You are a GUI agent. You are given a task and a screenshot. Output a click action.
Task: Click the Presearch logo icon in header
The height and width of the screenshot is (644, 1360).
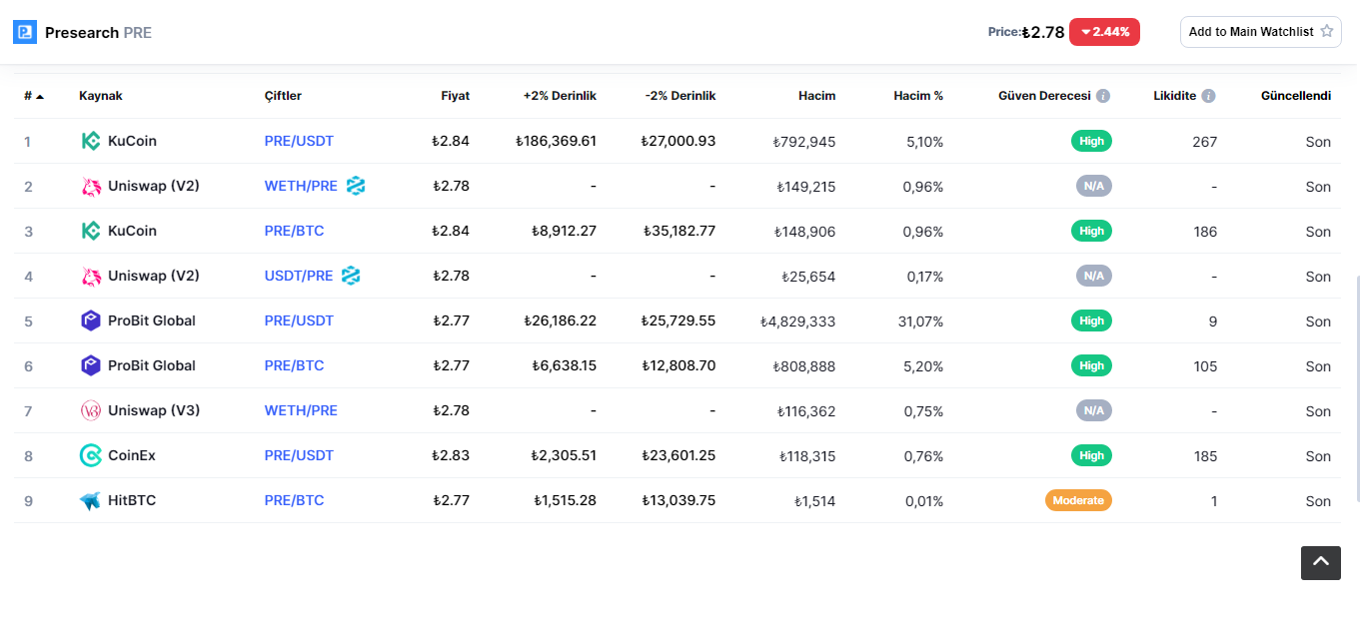pyautogui.click(x=25, y=32)
